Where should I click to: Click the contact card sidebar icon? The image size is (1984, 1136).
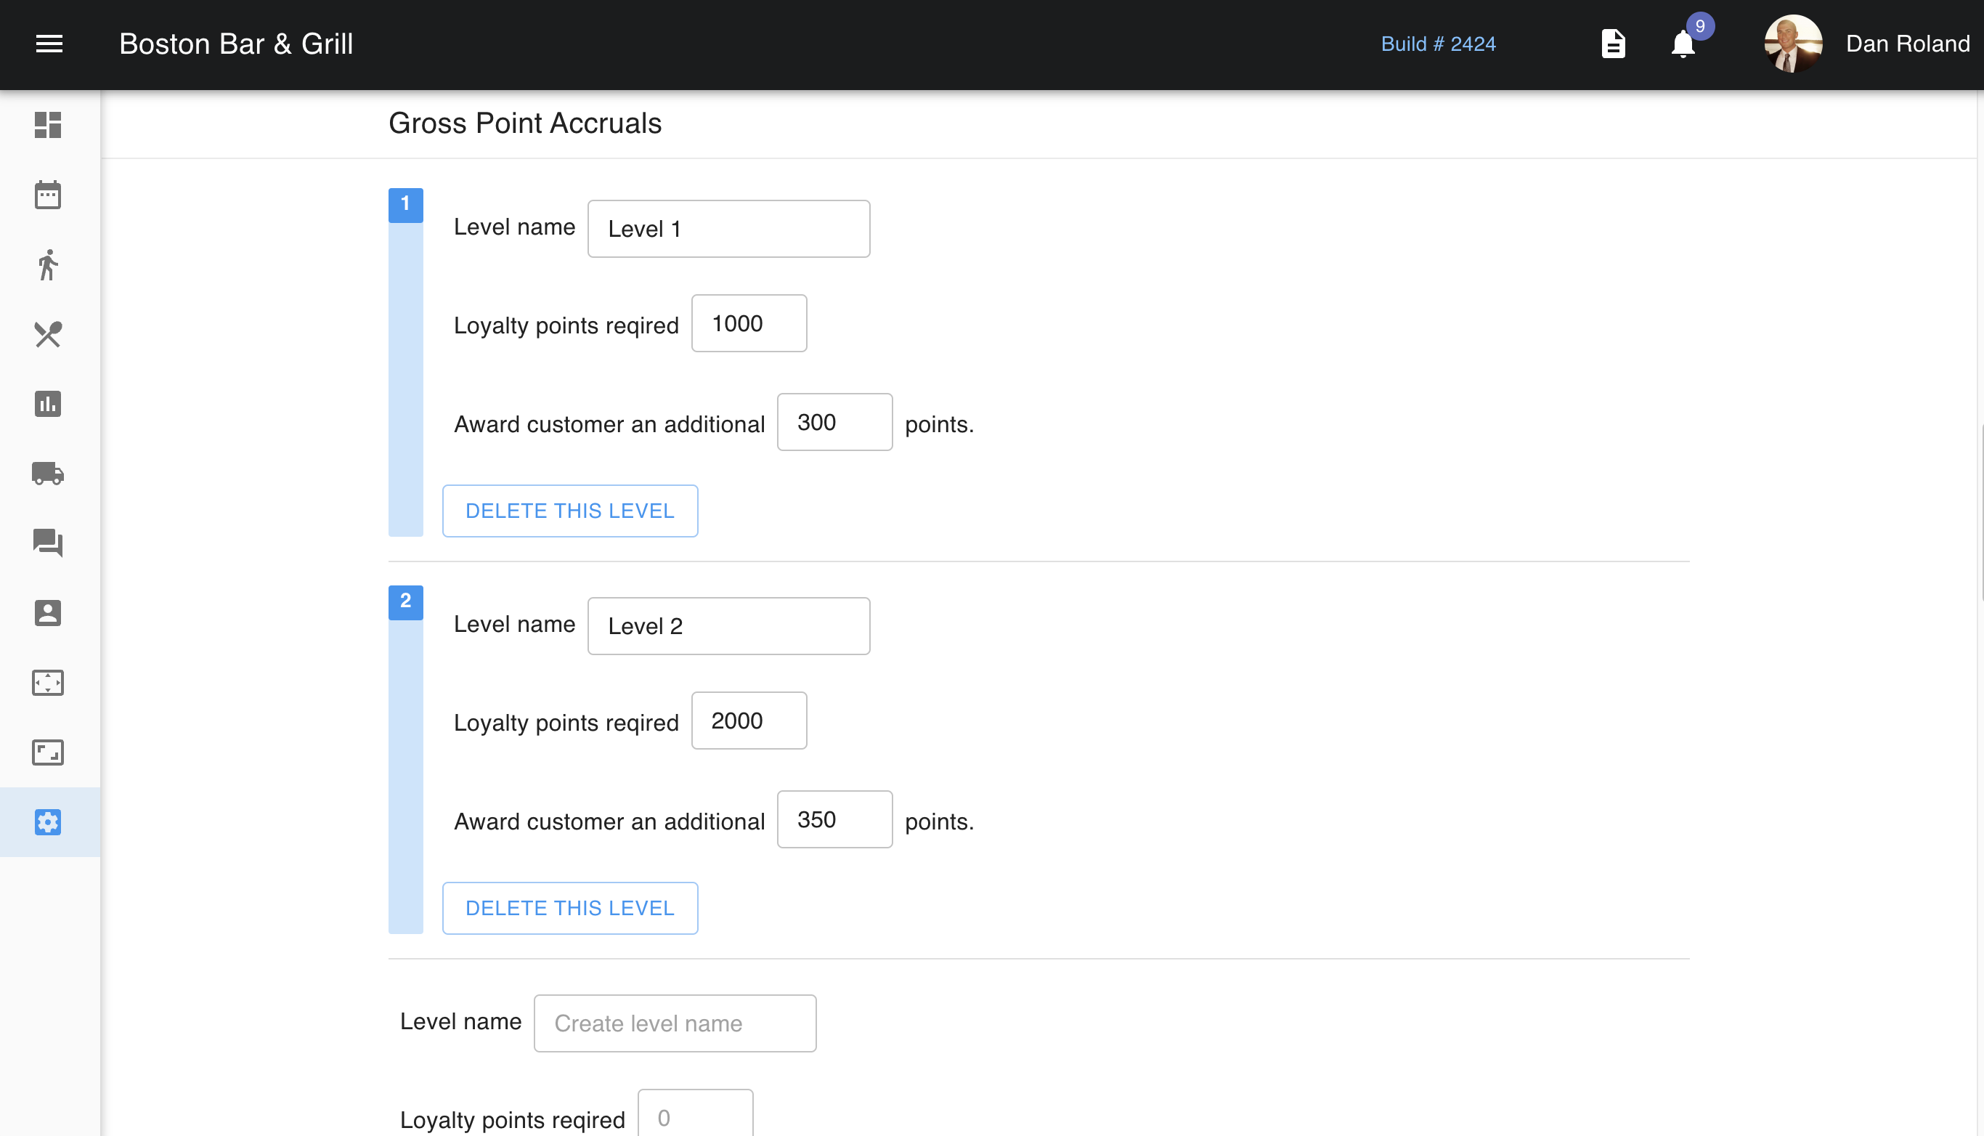pyautogui.click(x=48, y=613)
